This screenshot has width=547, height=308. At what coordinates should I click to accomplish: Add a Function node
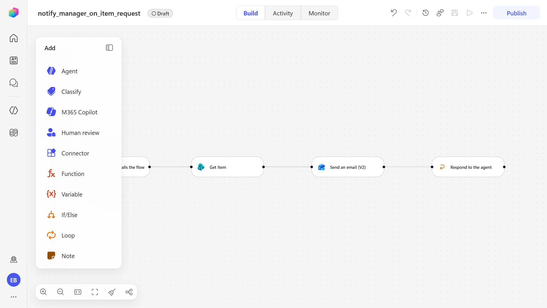click(x=79, y=174)
